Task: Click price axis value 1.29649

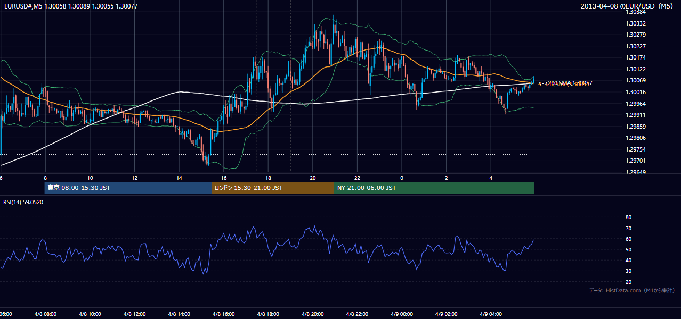Action: coord(636,172)
